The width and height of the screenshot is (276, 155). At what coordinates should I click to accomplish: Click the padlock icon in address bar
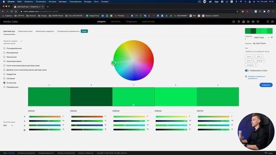pos(21,12)
